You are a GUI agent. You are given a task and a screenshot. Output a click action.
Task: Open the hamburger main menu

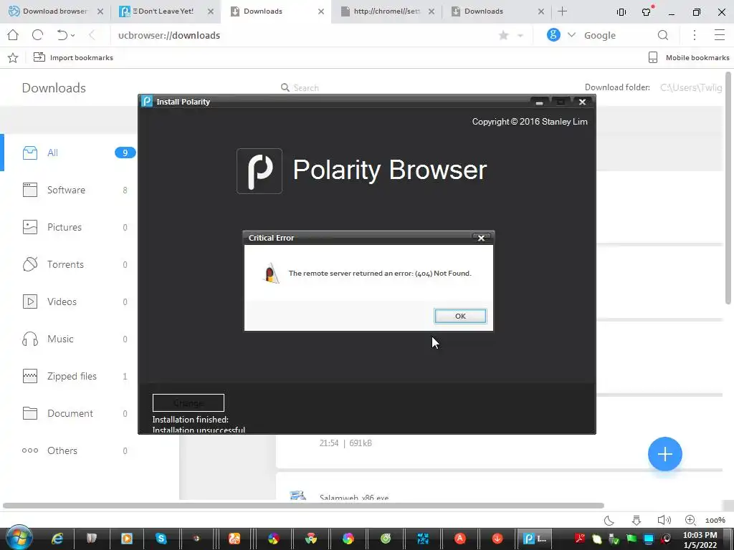pos(720,35)
